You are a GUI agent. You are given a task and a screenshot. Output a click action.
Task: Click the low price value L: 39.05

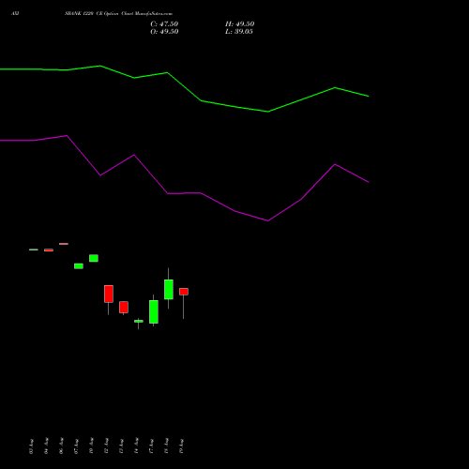pos(239,32)
